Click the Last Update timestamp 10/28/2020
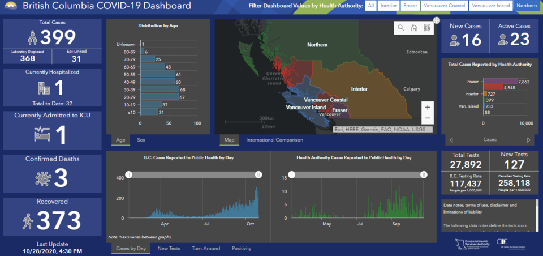 [52, 251]
